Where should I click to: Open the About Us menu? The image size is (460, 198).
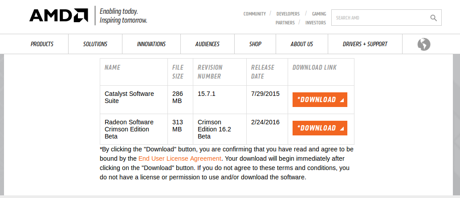point(301,44)
